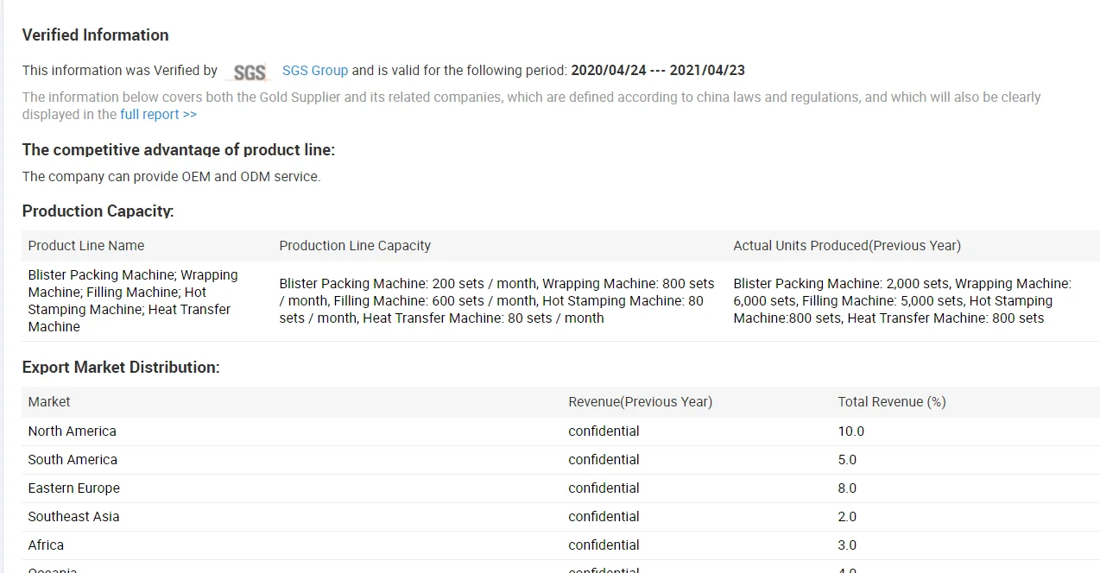Click the South America market name
Screen dimensions: 1100x573
tap(73, 460)
